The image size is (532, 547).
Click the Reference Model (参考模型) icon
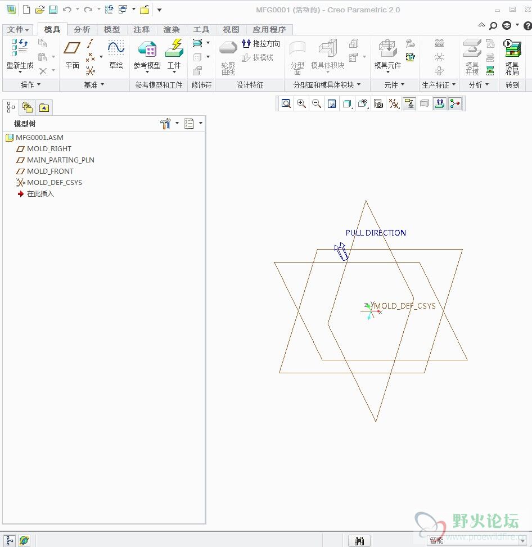(147, 48)
